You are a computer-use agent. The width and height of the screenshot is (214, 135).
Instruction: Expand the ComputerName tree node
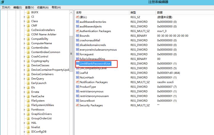coord(24,43)
